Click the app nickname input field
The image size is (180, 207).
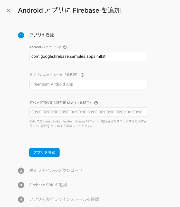(x=88, y=84)
